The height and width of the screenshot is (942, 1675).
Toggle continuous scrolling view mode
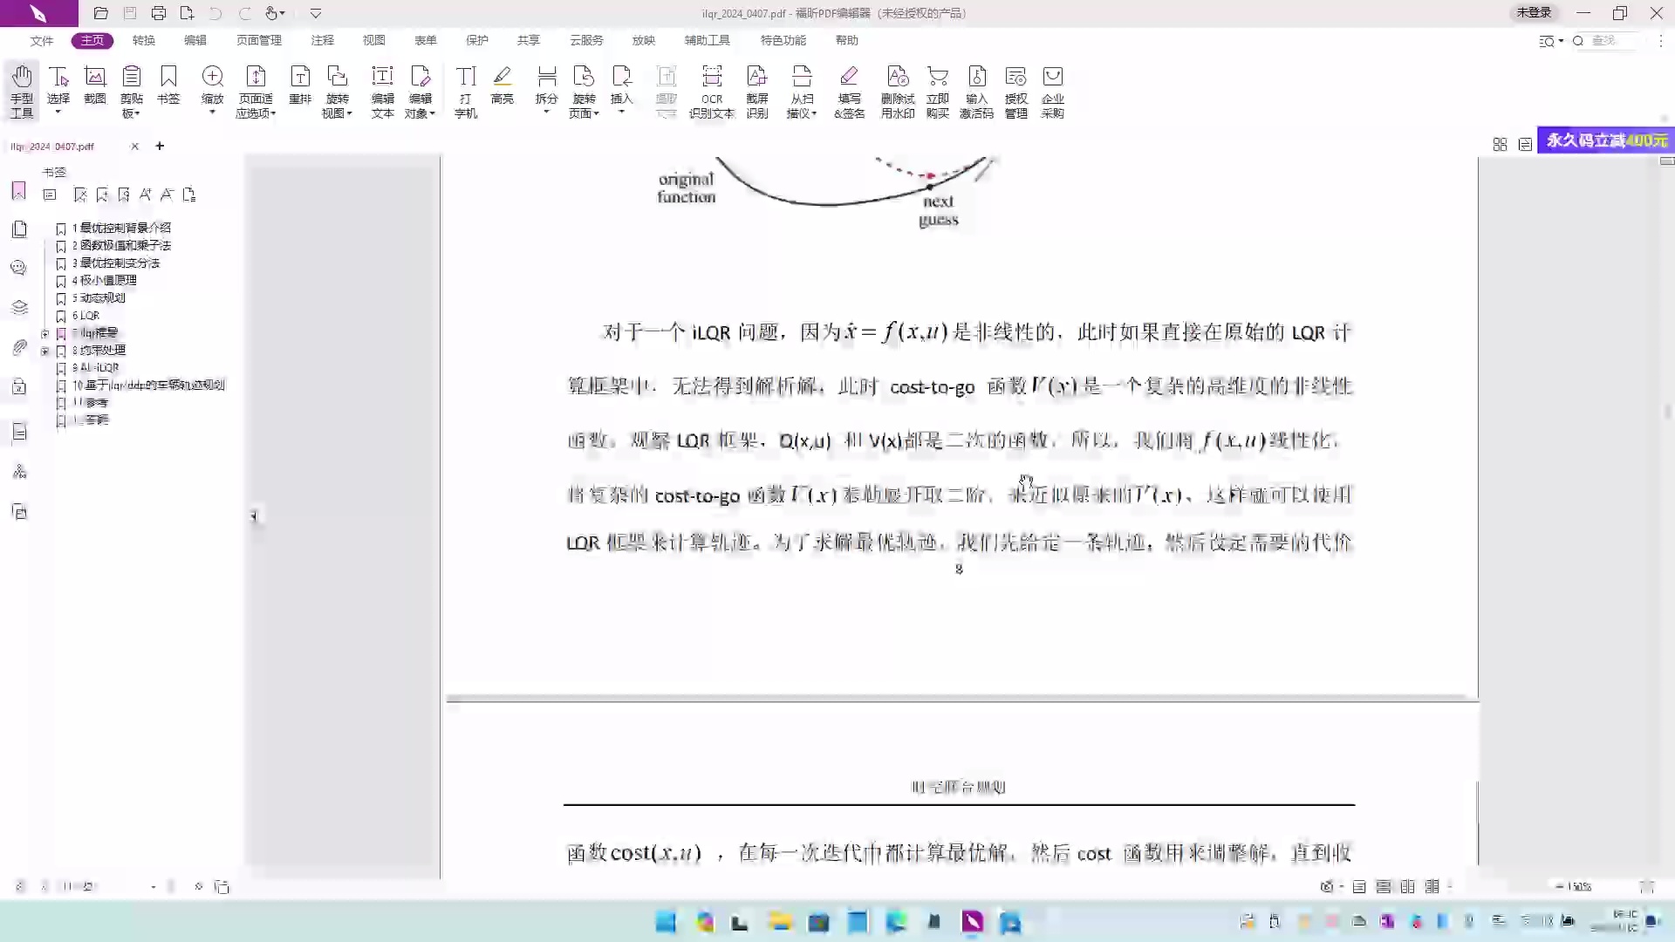[x=1384, y=886]
